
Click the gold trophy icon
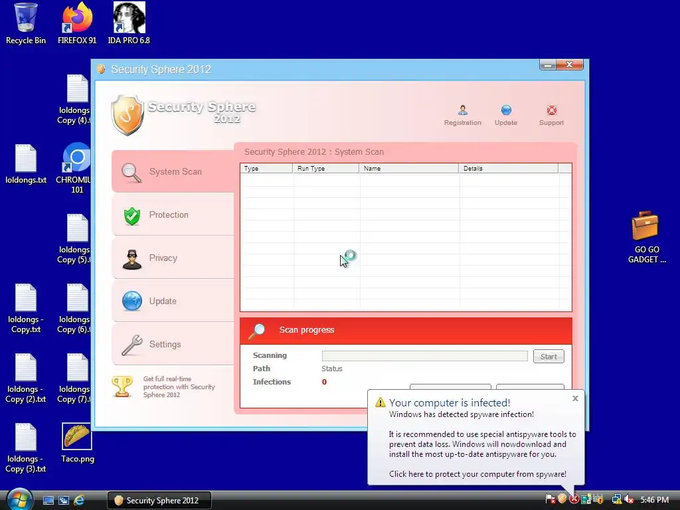coord(122,386)
